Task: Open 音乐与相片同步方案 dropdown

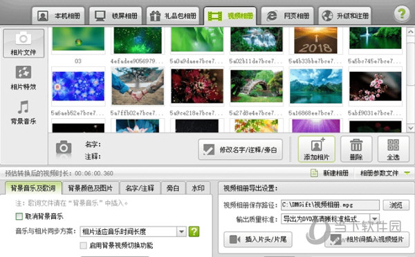Action: 133,231
